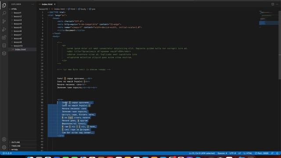Place cursor on the meta charset line

pos(70,22)
